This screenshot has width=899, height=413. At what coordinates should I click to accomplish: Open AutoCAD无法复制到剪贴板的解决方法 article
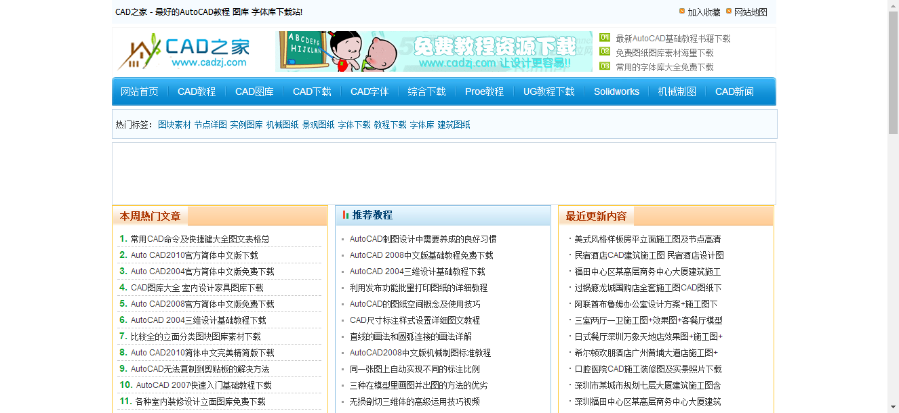click(200, 369)
